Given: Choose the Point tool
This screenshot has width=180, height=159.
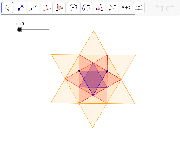Looking at the screenshot, I should click(x=20, y=8).
